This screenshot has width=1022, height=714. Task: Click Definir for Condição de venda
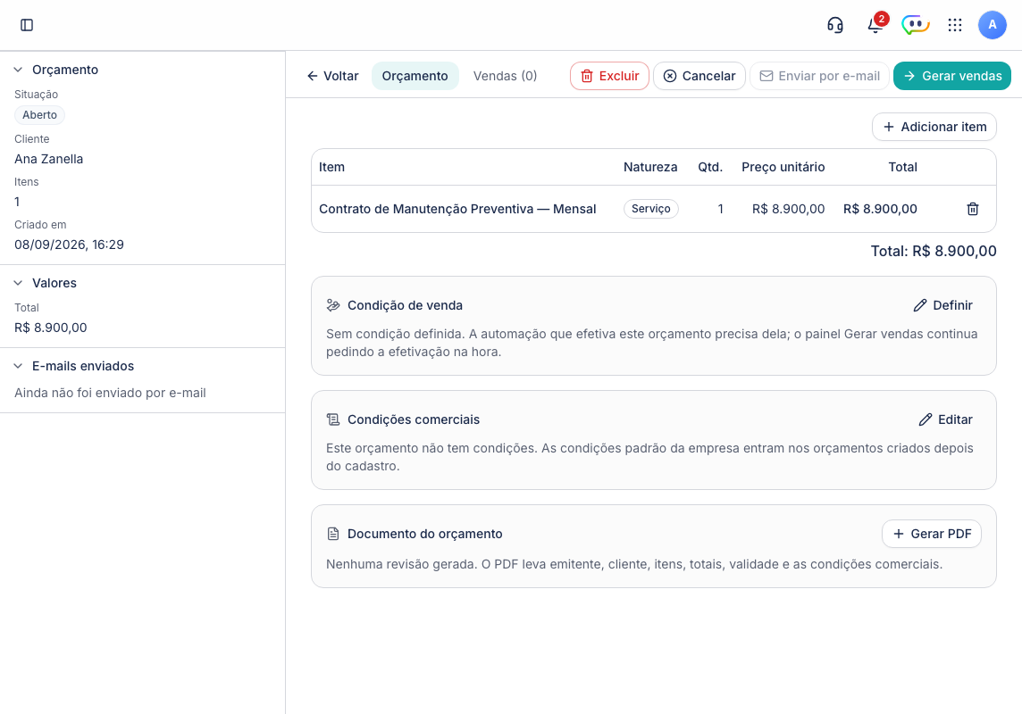pos(942,305)
